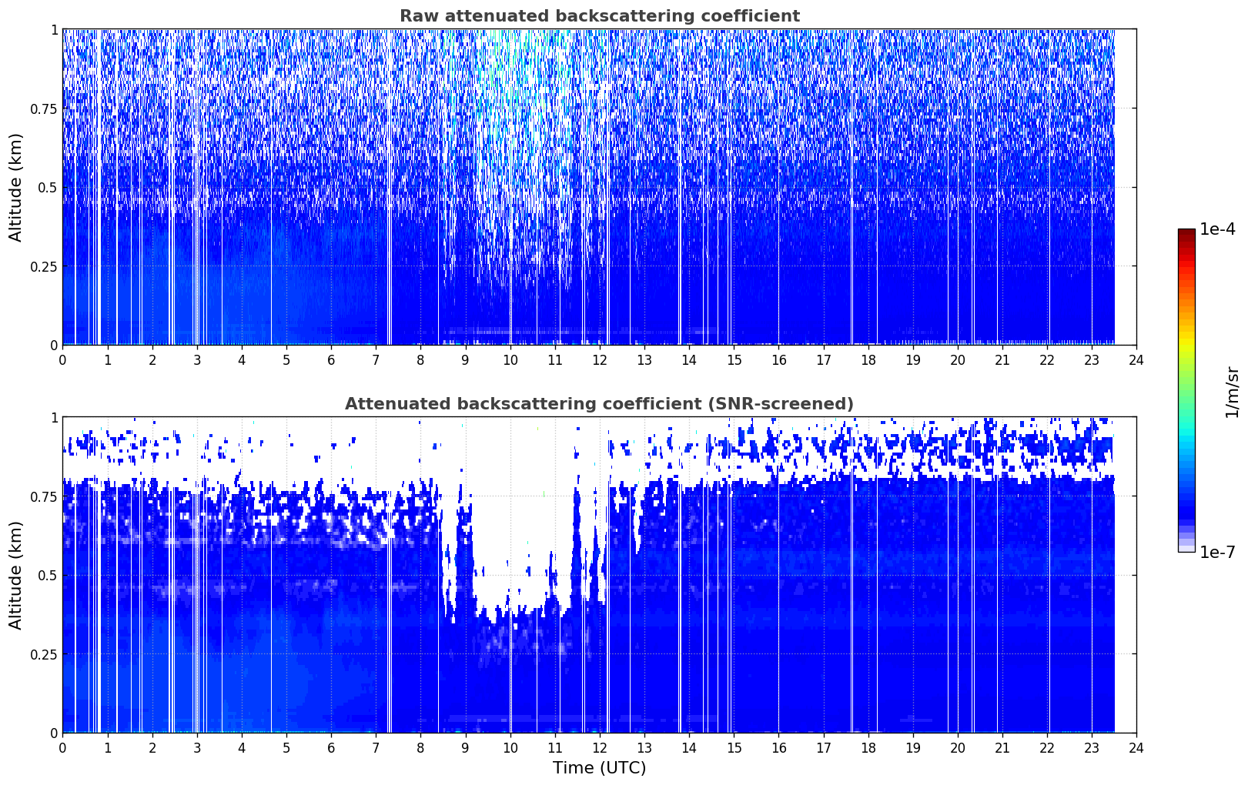Pick the dark red top of colorbar

[1186, 235]
